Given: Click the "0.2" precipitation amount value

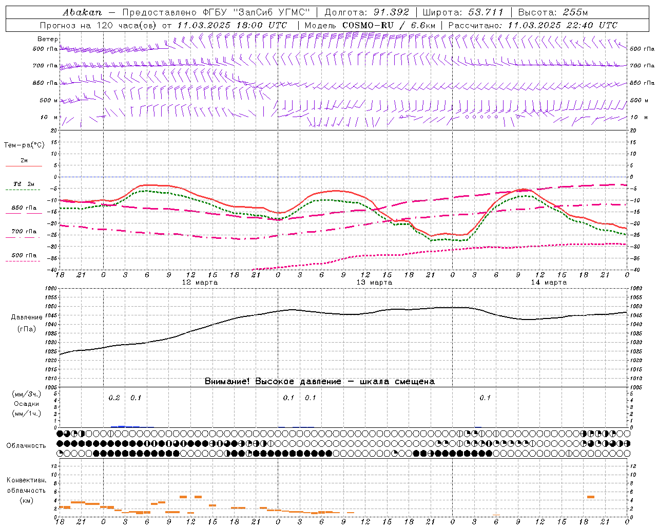Looking at the screenshot, I should 114,398.
